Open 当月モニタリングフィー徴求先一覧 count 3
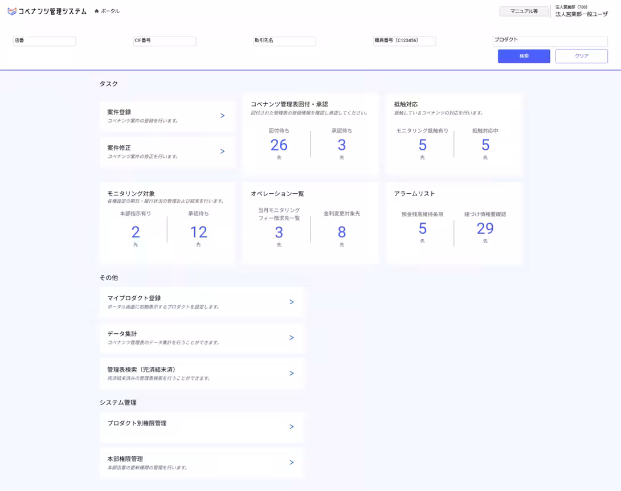 pyautogui.click(x=279, y=232)
